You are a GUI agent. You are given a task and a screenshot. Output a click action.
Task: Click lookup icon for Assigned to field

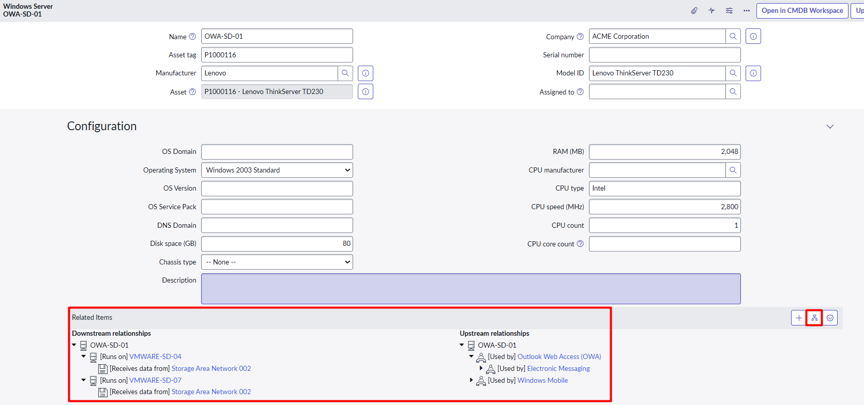pyautogui.click(x=733, y=91)
